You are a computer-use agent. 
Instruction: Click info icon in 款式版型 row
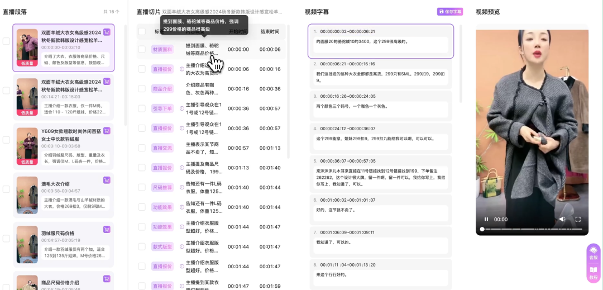click(x=182, y=246)
